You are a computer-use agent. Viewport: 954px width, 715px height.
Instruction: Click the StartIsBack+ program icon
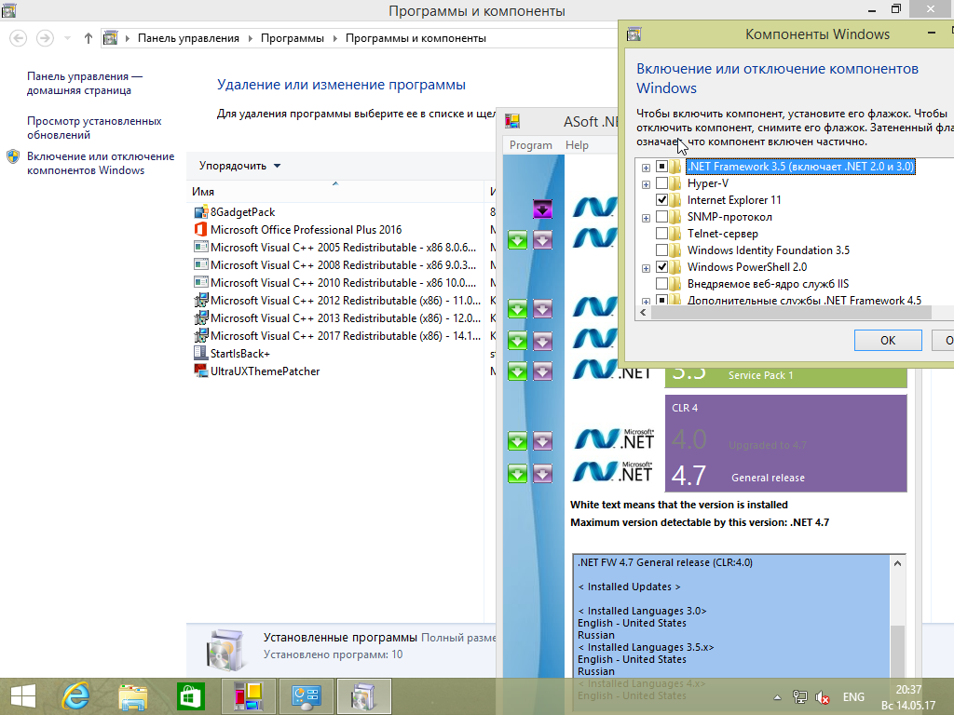click(x=201, y=353)
